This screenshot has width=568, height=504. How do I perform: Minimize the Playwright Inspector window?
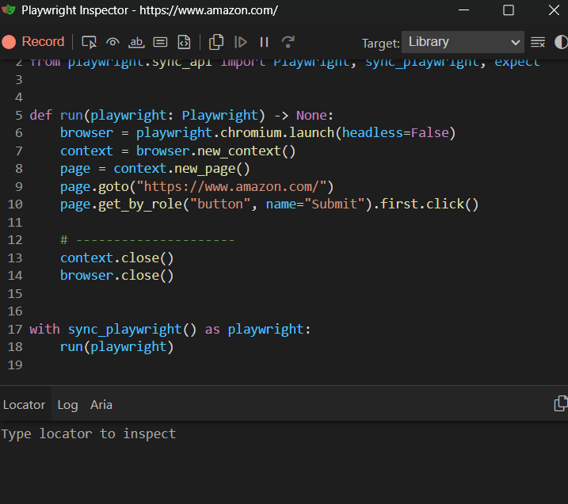[463, 10]
